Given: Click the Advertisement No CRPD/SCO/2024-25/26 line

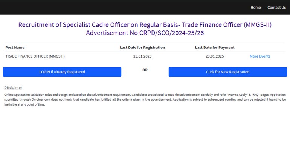Looking at the screenshot, I should pos(145,33).
